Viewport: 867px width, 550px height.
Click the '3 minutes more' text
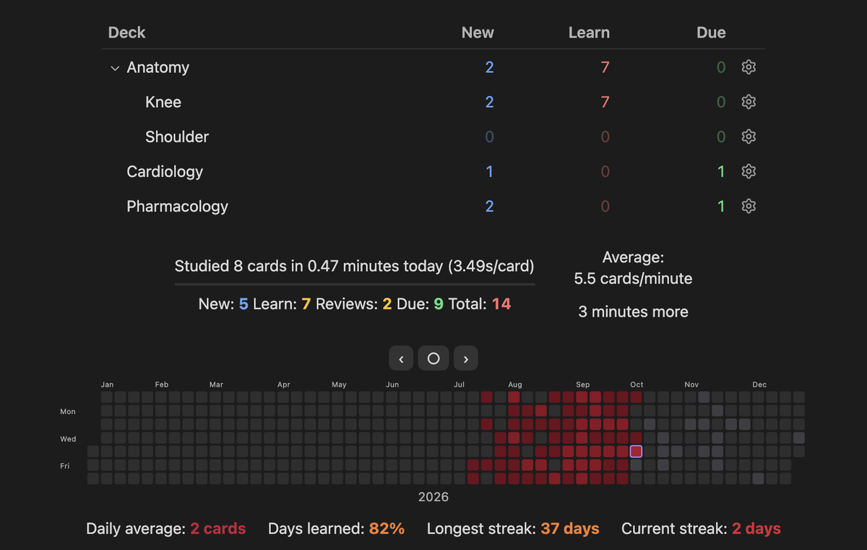tap(633, 311)
